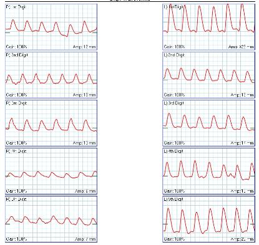Click the Gain 100% label in left 1st Digit
259x245 pixels.
pos(174,47)
